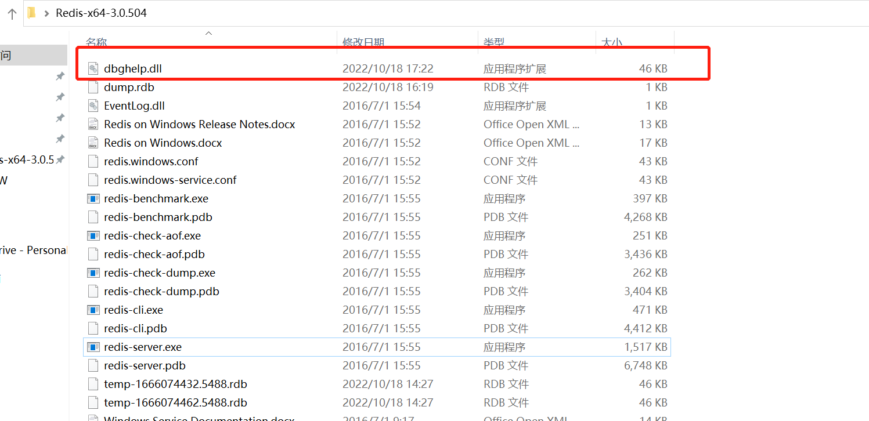Image resolution: width=869 pixels, height=421 pixels.
Task: Click the 4,268 KB size of redis-benchmark.pdb
Action: point(646,217)
